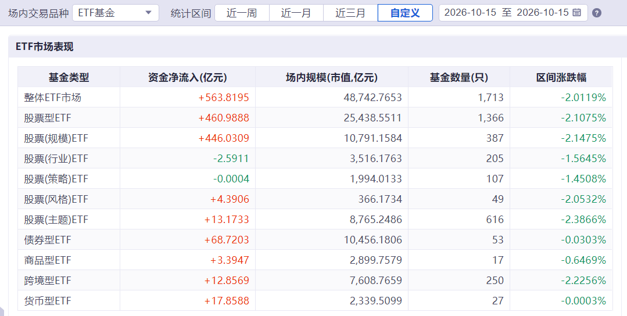The width and height of the screenshot is (627, 316).
Task: Click the change value -0.0303%
Action: pos(583,240)
